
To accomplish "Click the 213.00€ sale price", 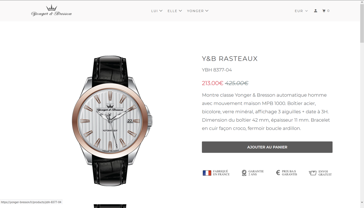I will click(x=212, y=83).
